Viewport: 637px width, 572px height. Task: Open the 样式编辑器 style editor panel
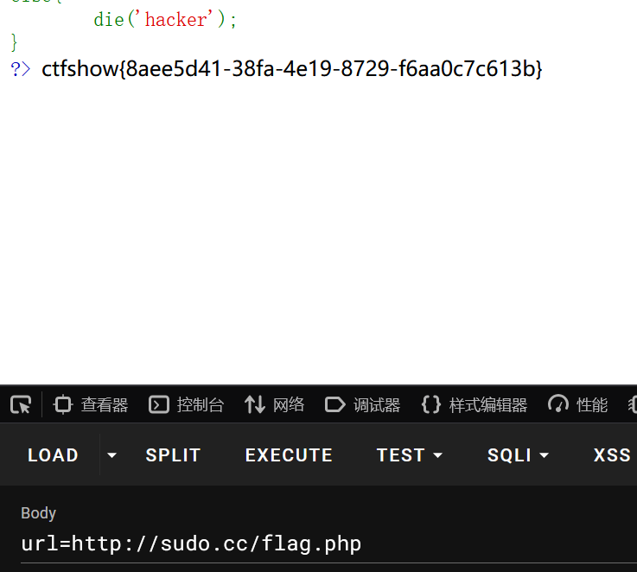click(475, 404)
